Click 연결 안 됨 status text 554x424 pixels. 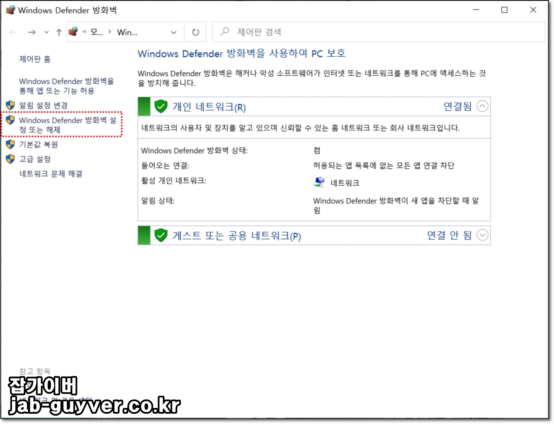(x=449, y=235)
